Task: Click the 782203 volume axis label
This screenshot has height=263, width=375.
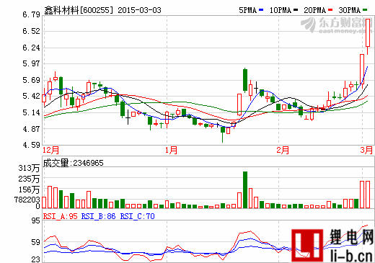Action: pyautogui.click(x=27, y=200)
